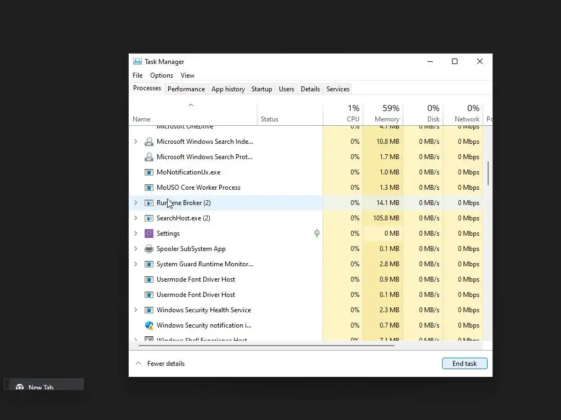Click the MoNotificationUx.exe process icon

click(149, 172)
